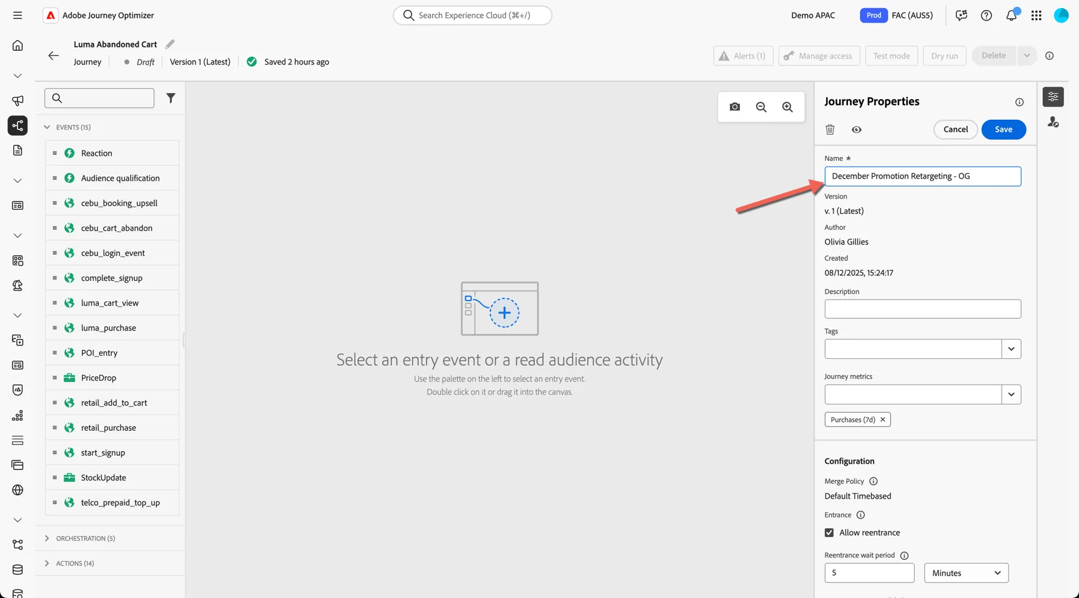The width and height of the screenshot is (1079, 598).
Task: Click the info icon next to Merge Policy
Action: [874, 481]
